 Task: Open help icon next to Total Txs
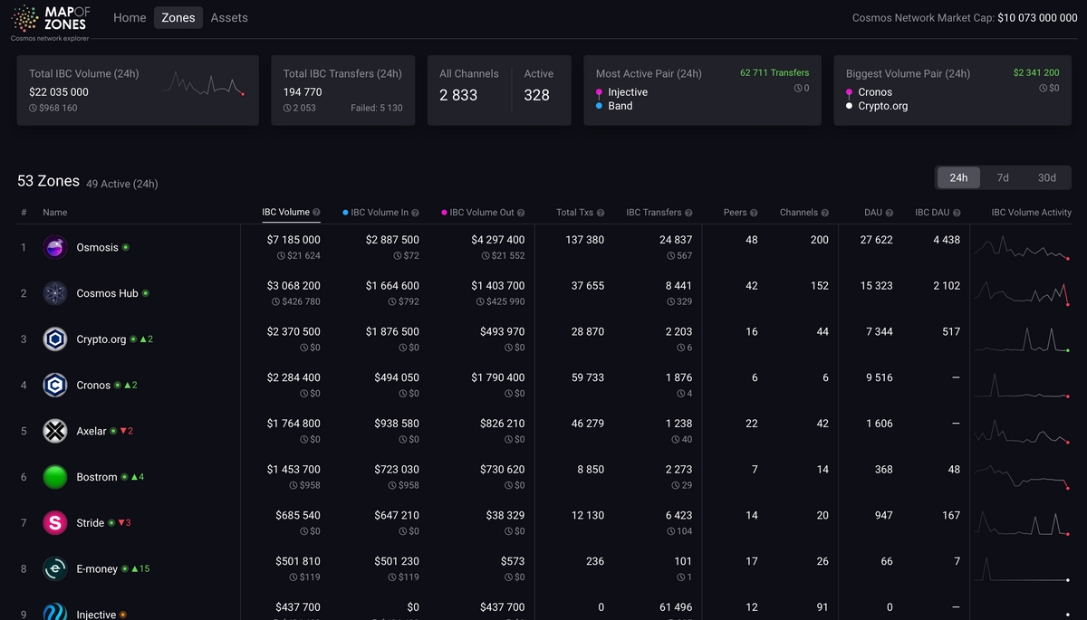point(601,213)
